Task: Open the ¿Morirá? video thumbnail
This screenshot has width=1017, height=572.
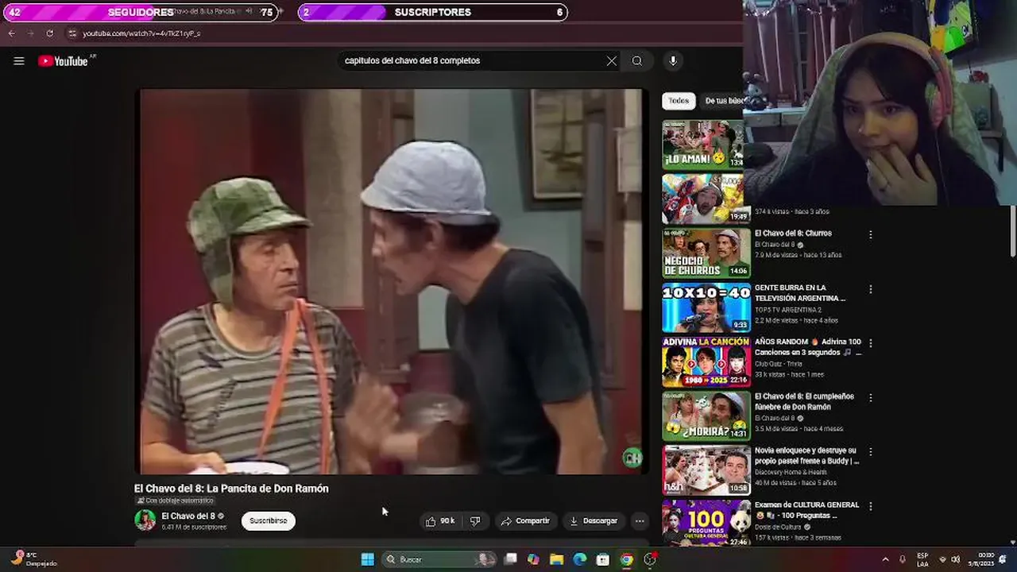Action: coord(706,415)
